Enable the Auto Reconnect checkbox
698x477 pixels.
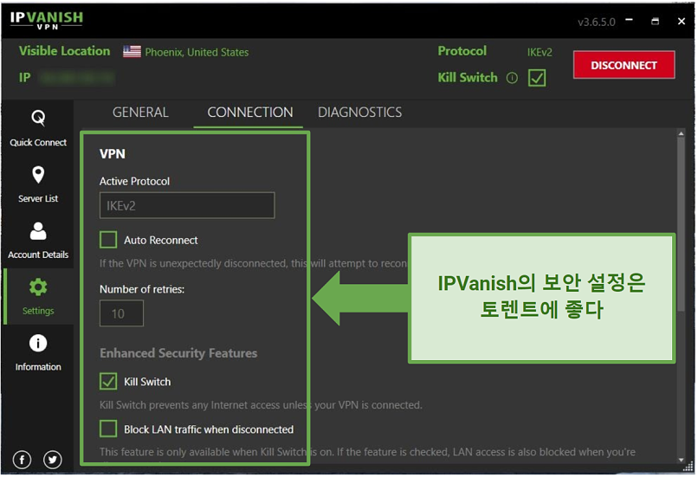pos(108,240)
